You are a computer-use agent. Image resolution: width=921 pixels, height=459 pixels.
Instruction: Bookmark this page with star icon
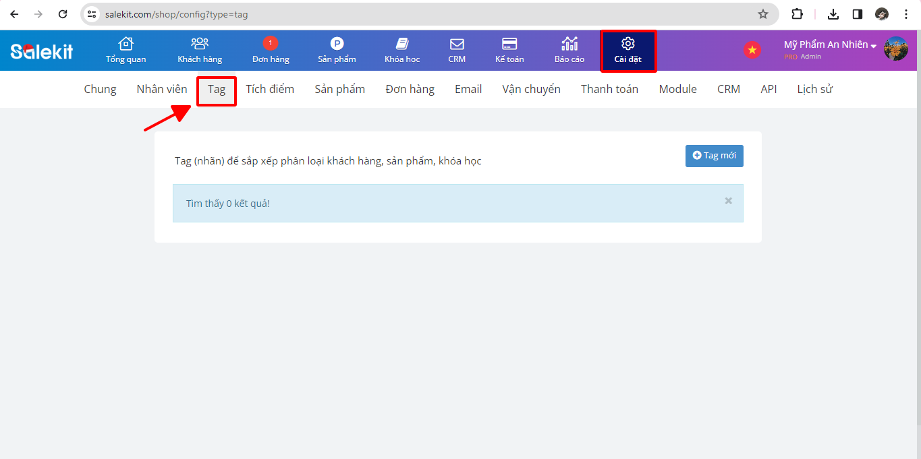[763, 14]
